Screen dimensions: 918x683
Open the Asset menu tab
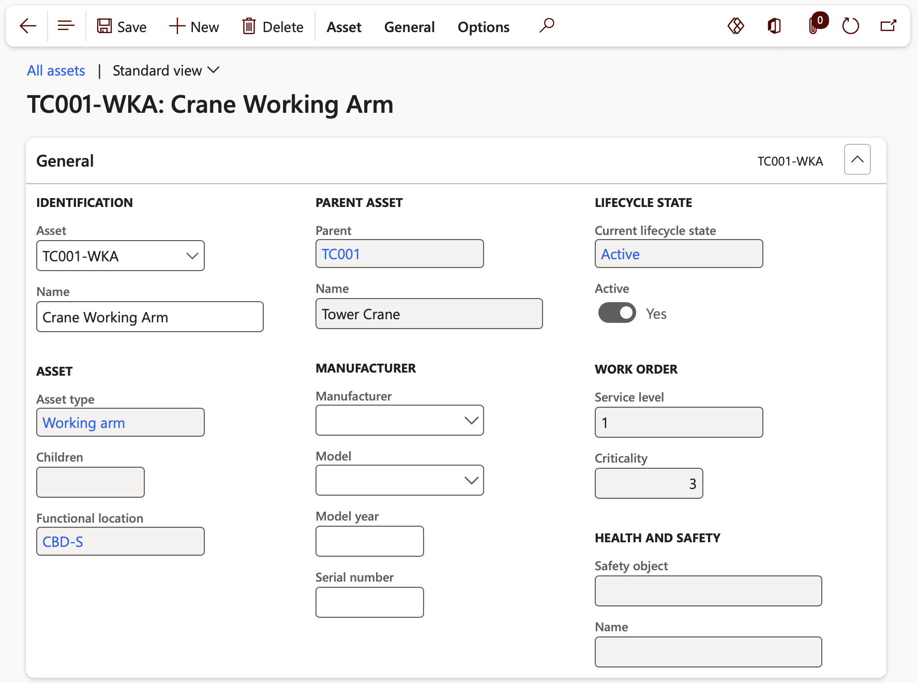pos(344,27)
